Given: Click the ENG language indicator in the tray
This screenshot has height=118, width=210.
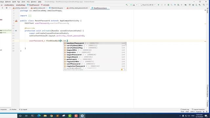Looking at the screenshot, I should tap(193, 116).
